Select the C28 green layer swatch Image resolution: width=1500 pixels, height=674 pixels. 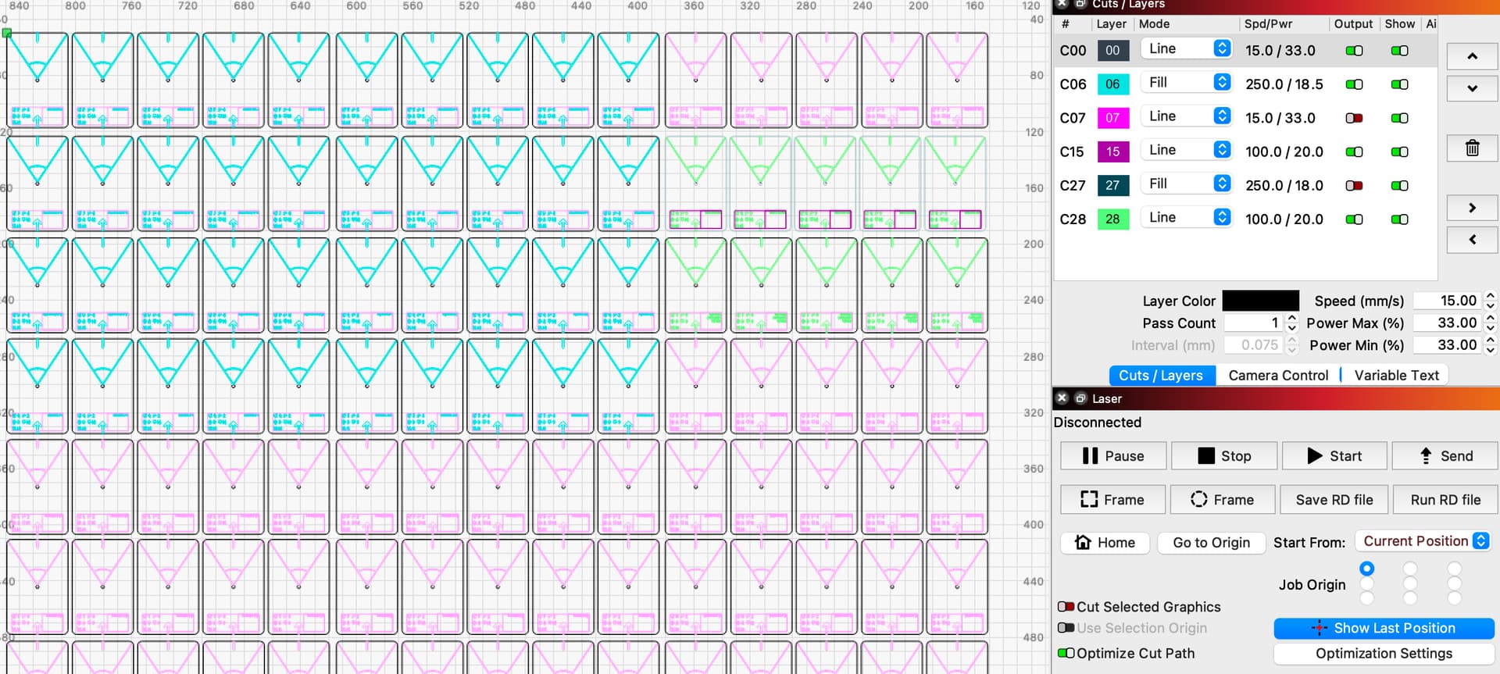tap(1112, 219)
